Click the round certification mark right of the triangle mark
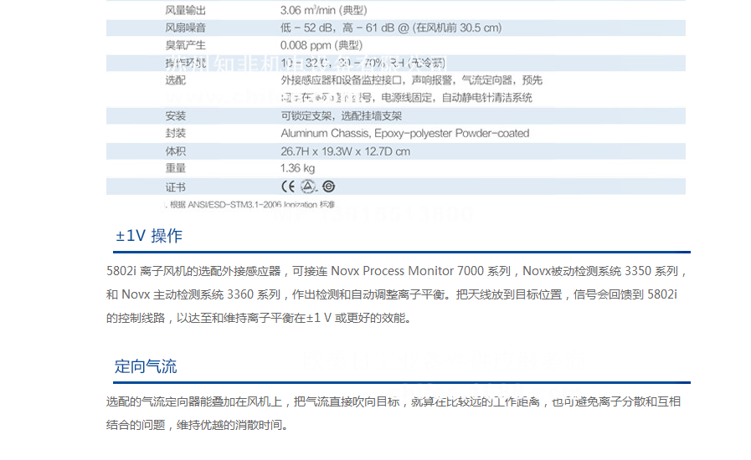 point(328,187)
